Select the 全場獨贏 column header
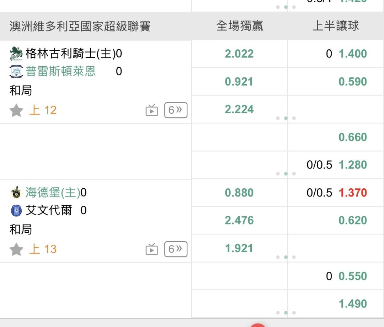The height and width of the screenshot is (327, 384). [x=240, y=26]
